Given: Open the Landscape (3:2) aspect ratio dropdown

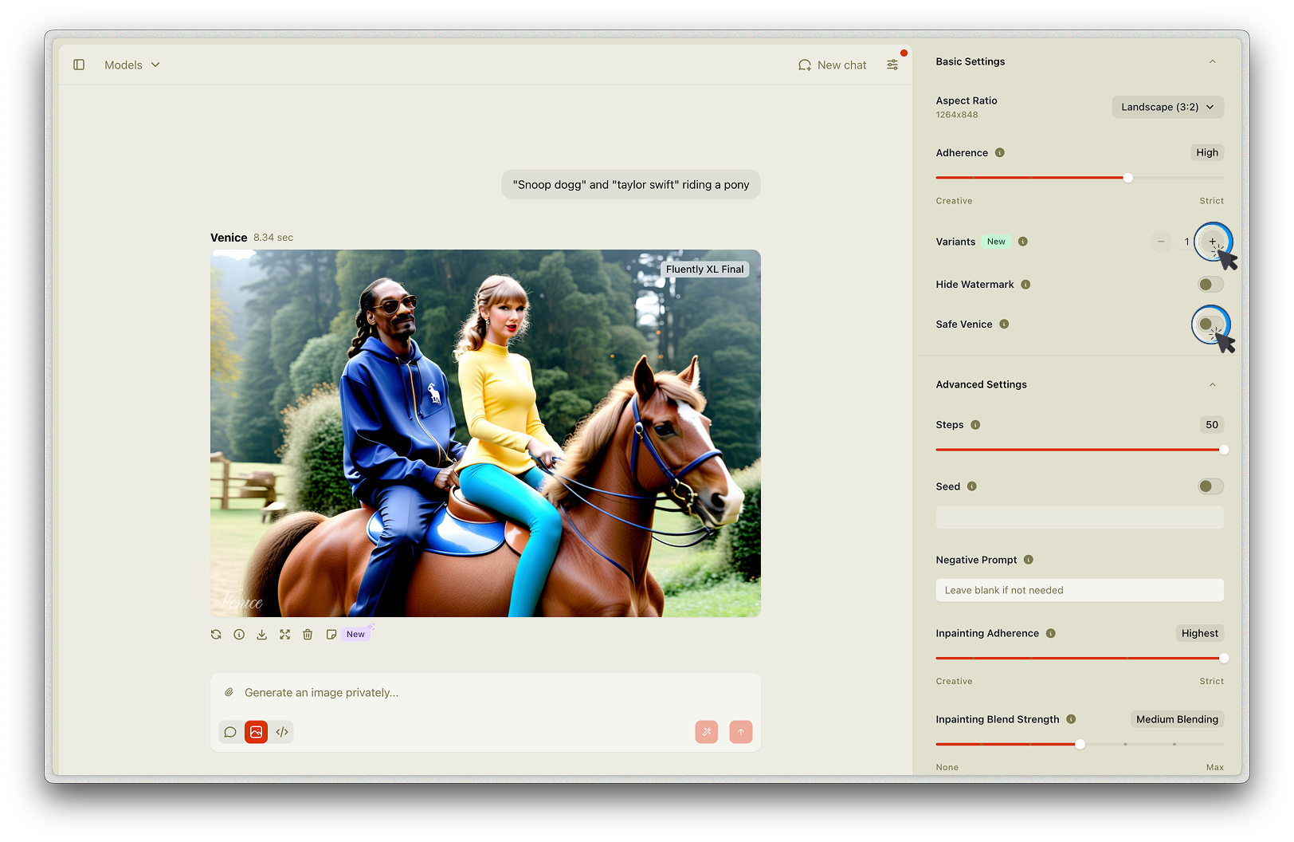Looking at the screenshot, I should point(1167,107).
